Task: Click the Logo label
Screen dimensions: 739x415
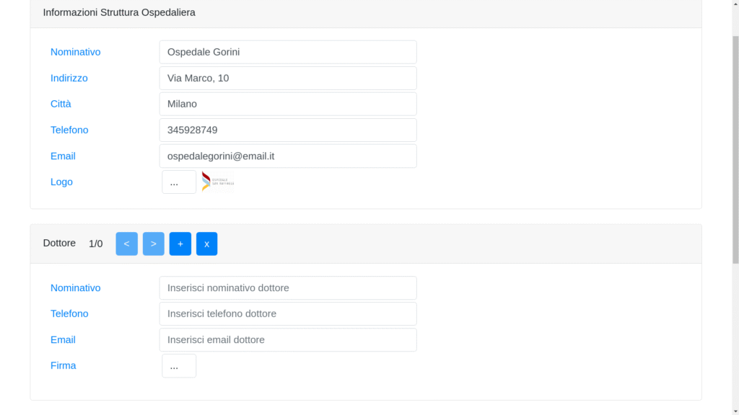Action: (x=61, y=182)
